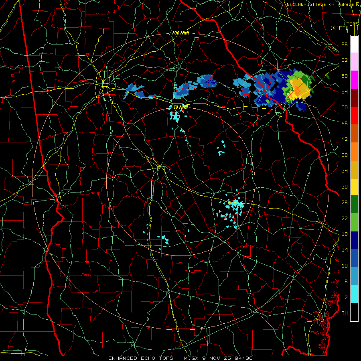
Task: Click the cyan swatch between 2 and 6
Action: point(354,294)
